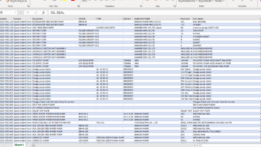
Task: Select part code cell "020"
Action: (186, 134)
